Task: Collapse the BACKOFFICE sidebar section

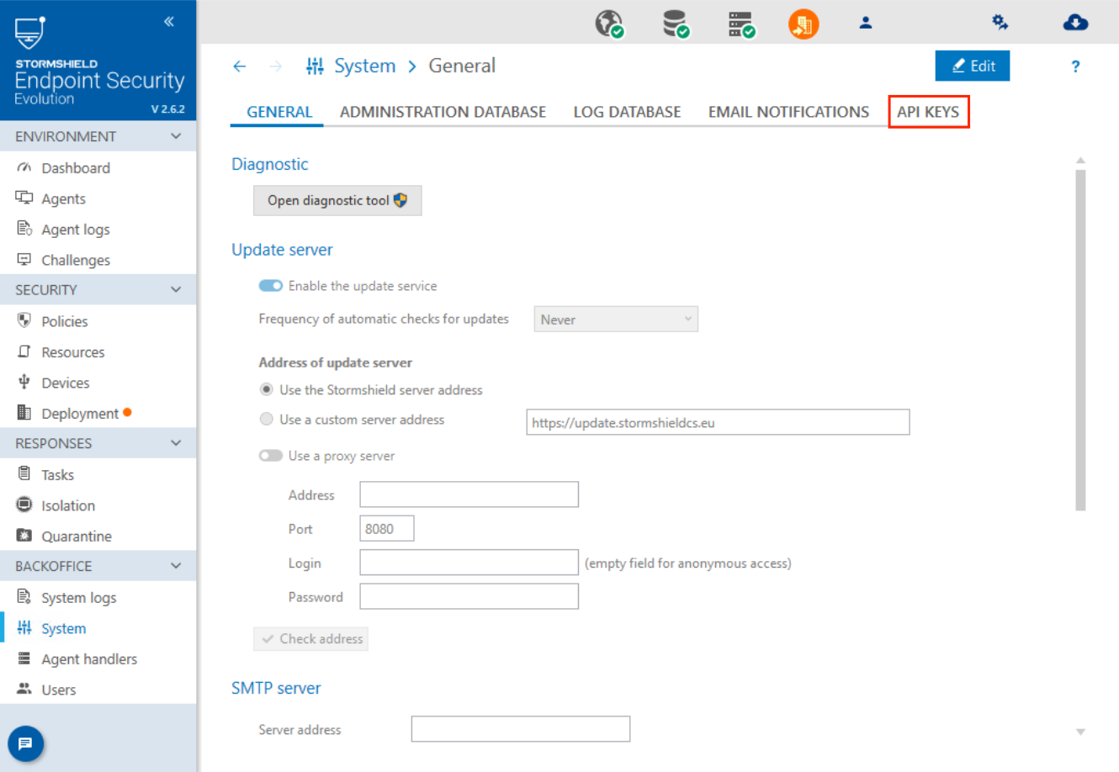Action: (x=176, y=566)
